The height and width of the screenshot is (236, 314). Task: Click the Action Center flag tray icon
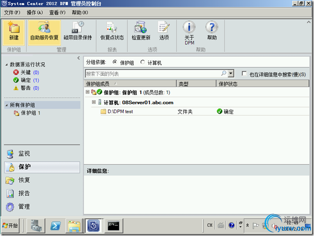coord(255,225)
